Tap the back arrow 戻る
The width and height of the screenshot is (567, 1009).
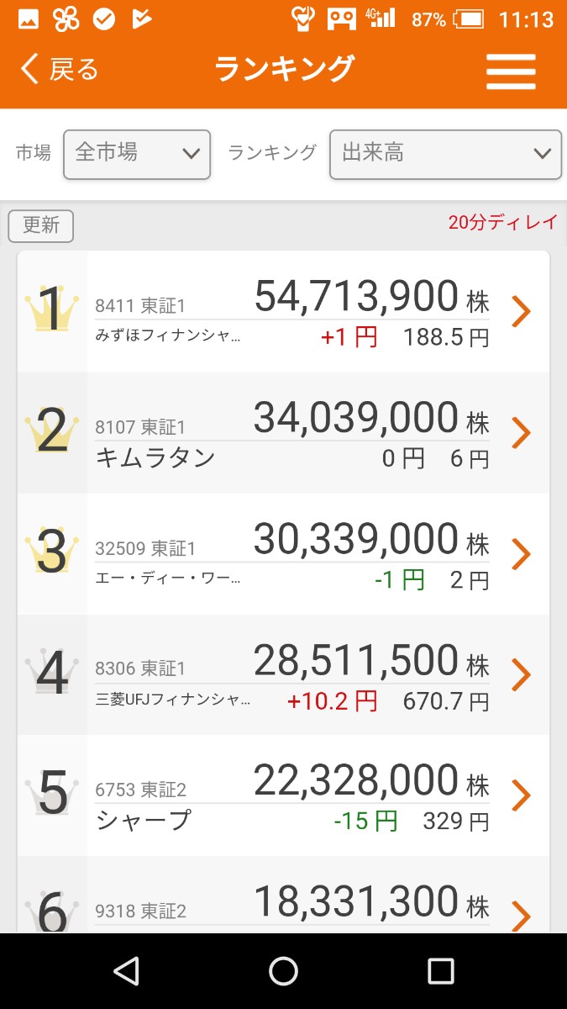[60, 70]
